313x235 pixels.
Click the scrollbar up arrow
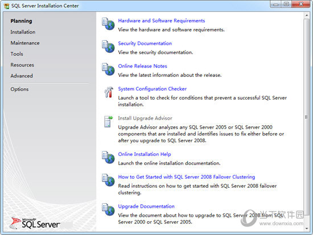click(x=306, y=15)
